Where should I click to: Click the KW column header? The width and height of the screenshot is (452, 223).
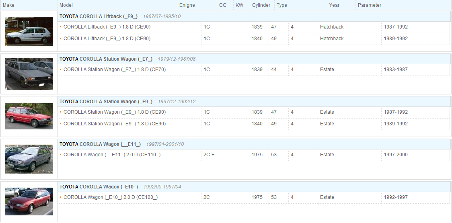point(239,5)
